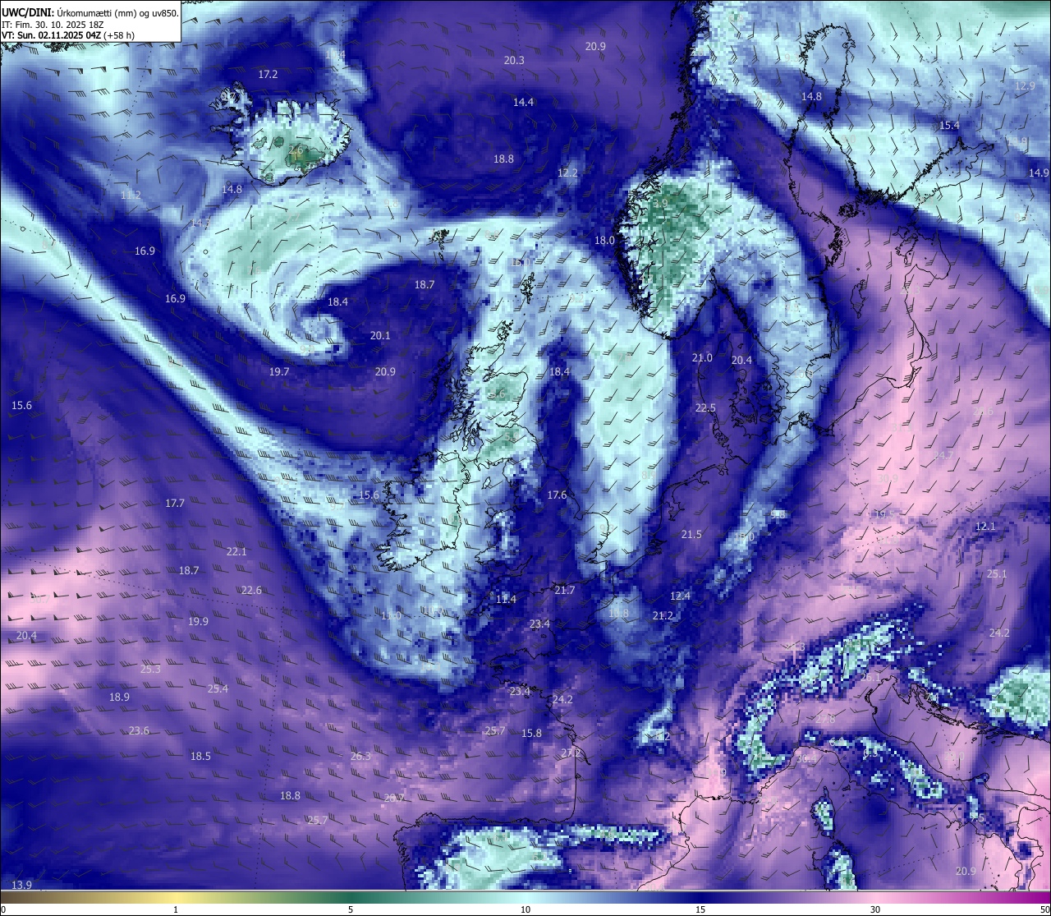
Task: Click the 22.5 value south of Denmark
Action: coord(705,407)
